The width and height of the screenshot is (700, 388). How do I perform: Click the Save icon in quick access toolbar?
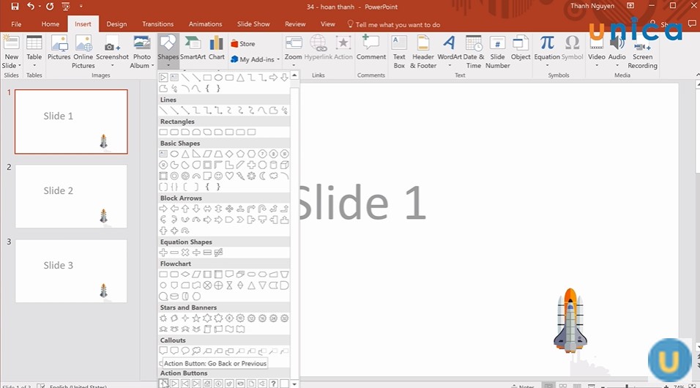[x=15, y=7]
